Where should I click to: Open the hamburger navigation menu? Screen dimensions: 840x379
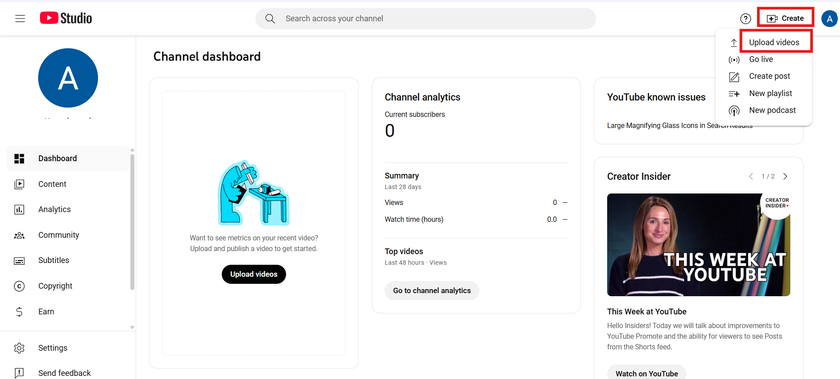pos(20,19)
